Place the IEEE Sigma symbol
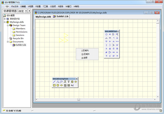The image size is (164, 114). pyautogui.click(x=110, y=56)
